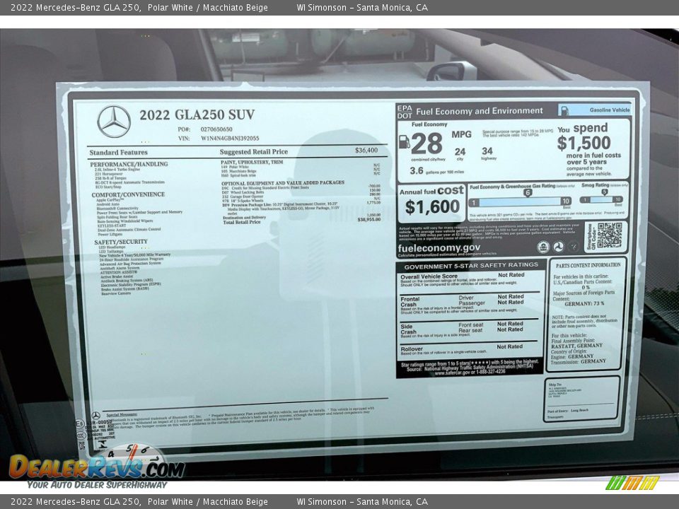Click the '2022 GLA250 SUV' heading

pos(197,115)
